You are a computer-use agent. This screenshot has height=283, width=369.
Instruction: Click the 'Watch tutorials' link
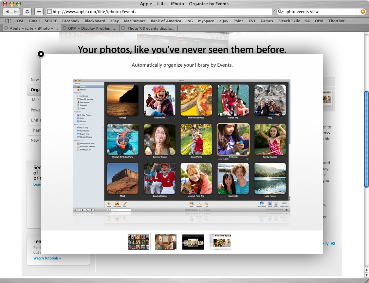(x=47, y=258)
